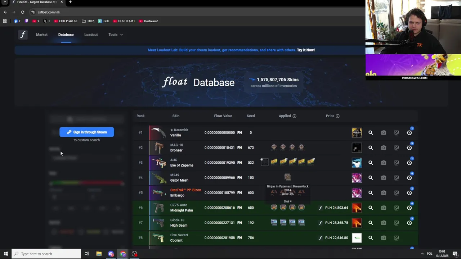The image size is (461, 259).
Task: Click browser back arrow
Action: [5, 12]
